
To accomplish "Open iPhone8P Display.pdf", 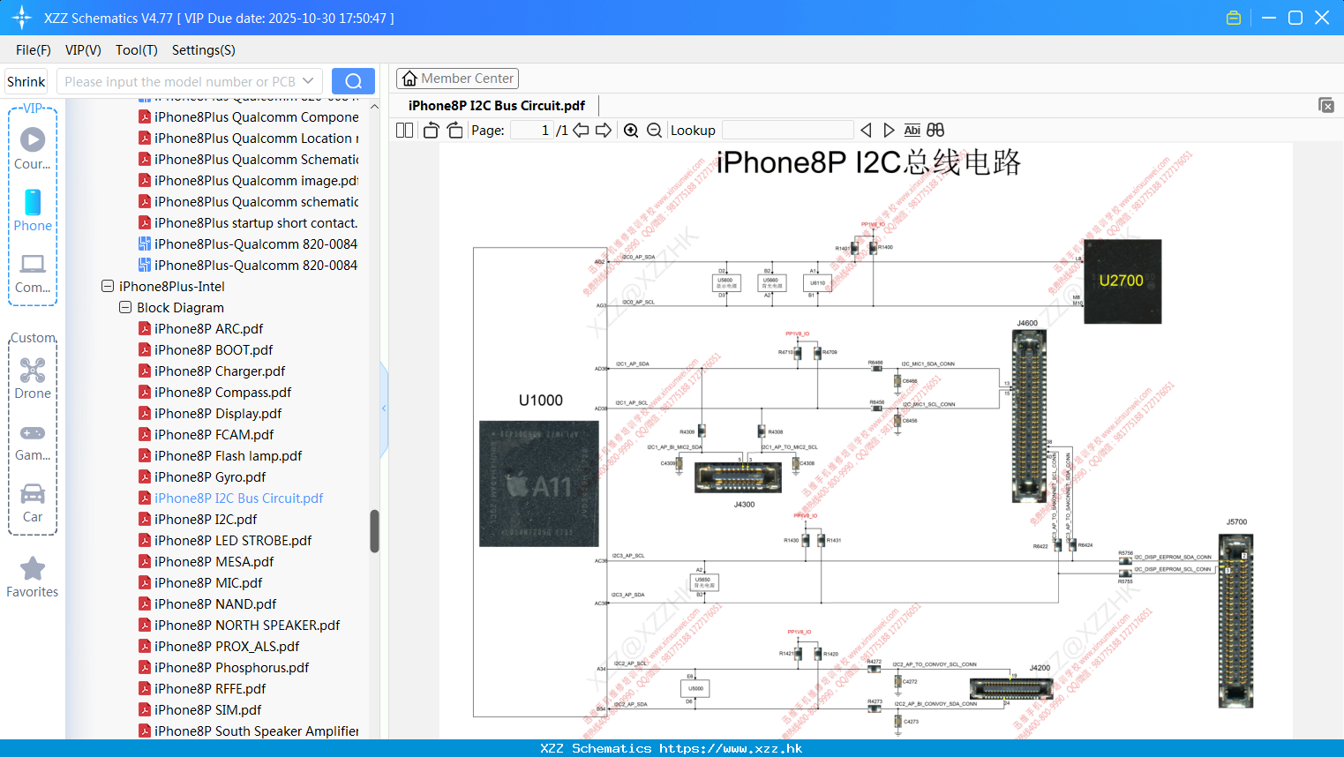I will 218,413.
